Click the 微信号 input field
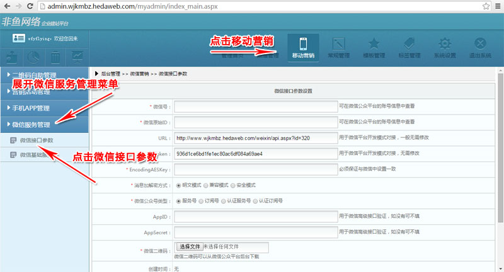Screen dimensions: 504x272 (x=255, y=106)
